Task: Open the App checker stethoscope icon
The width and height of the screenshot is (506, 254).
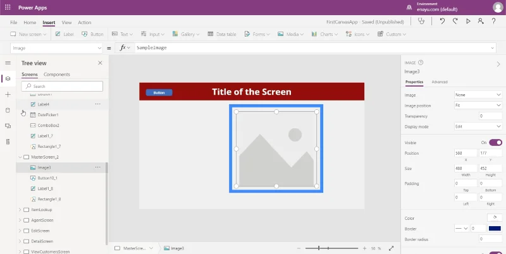Action: point(421,21)
